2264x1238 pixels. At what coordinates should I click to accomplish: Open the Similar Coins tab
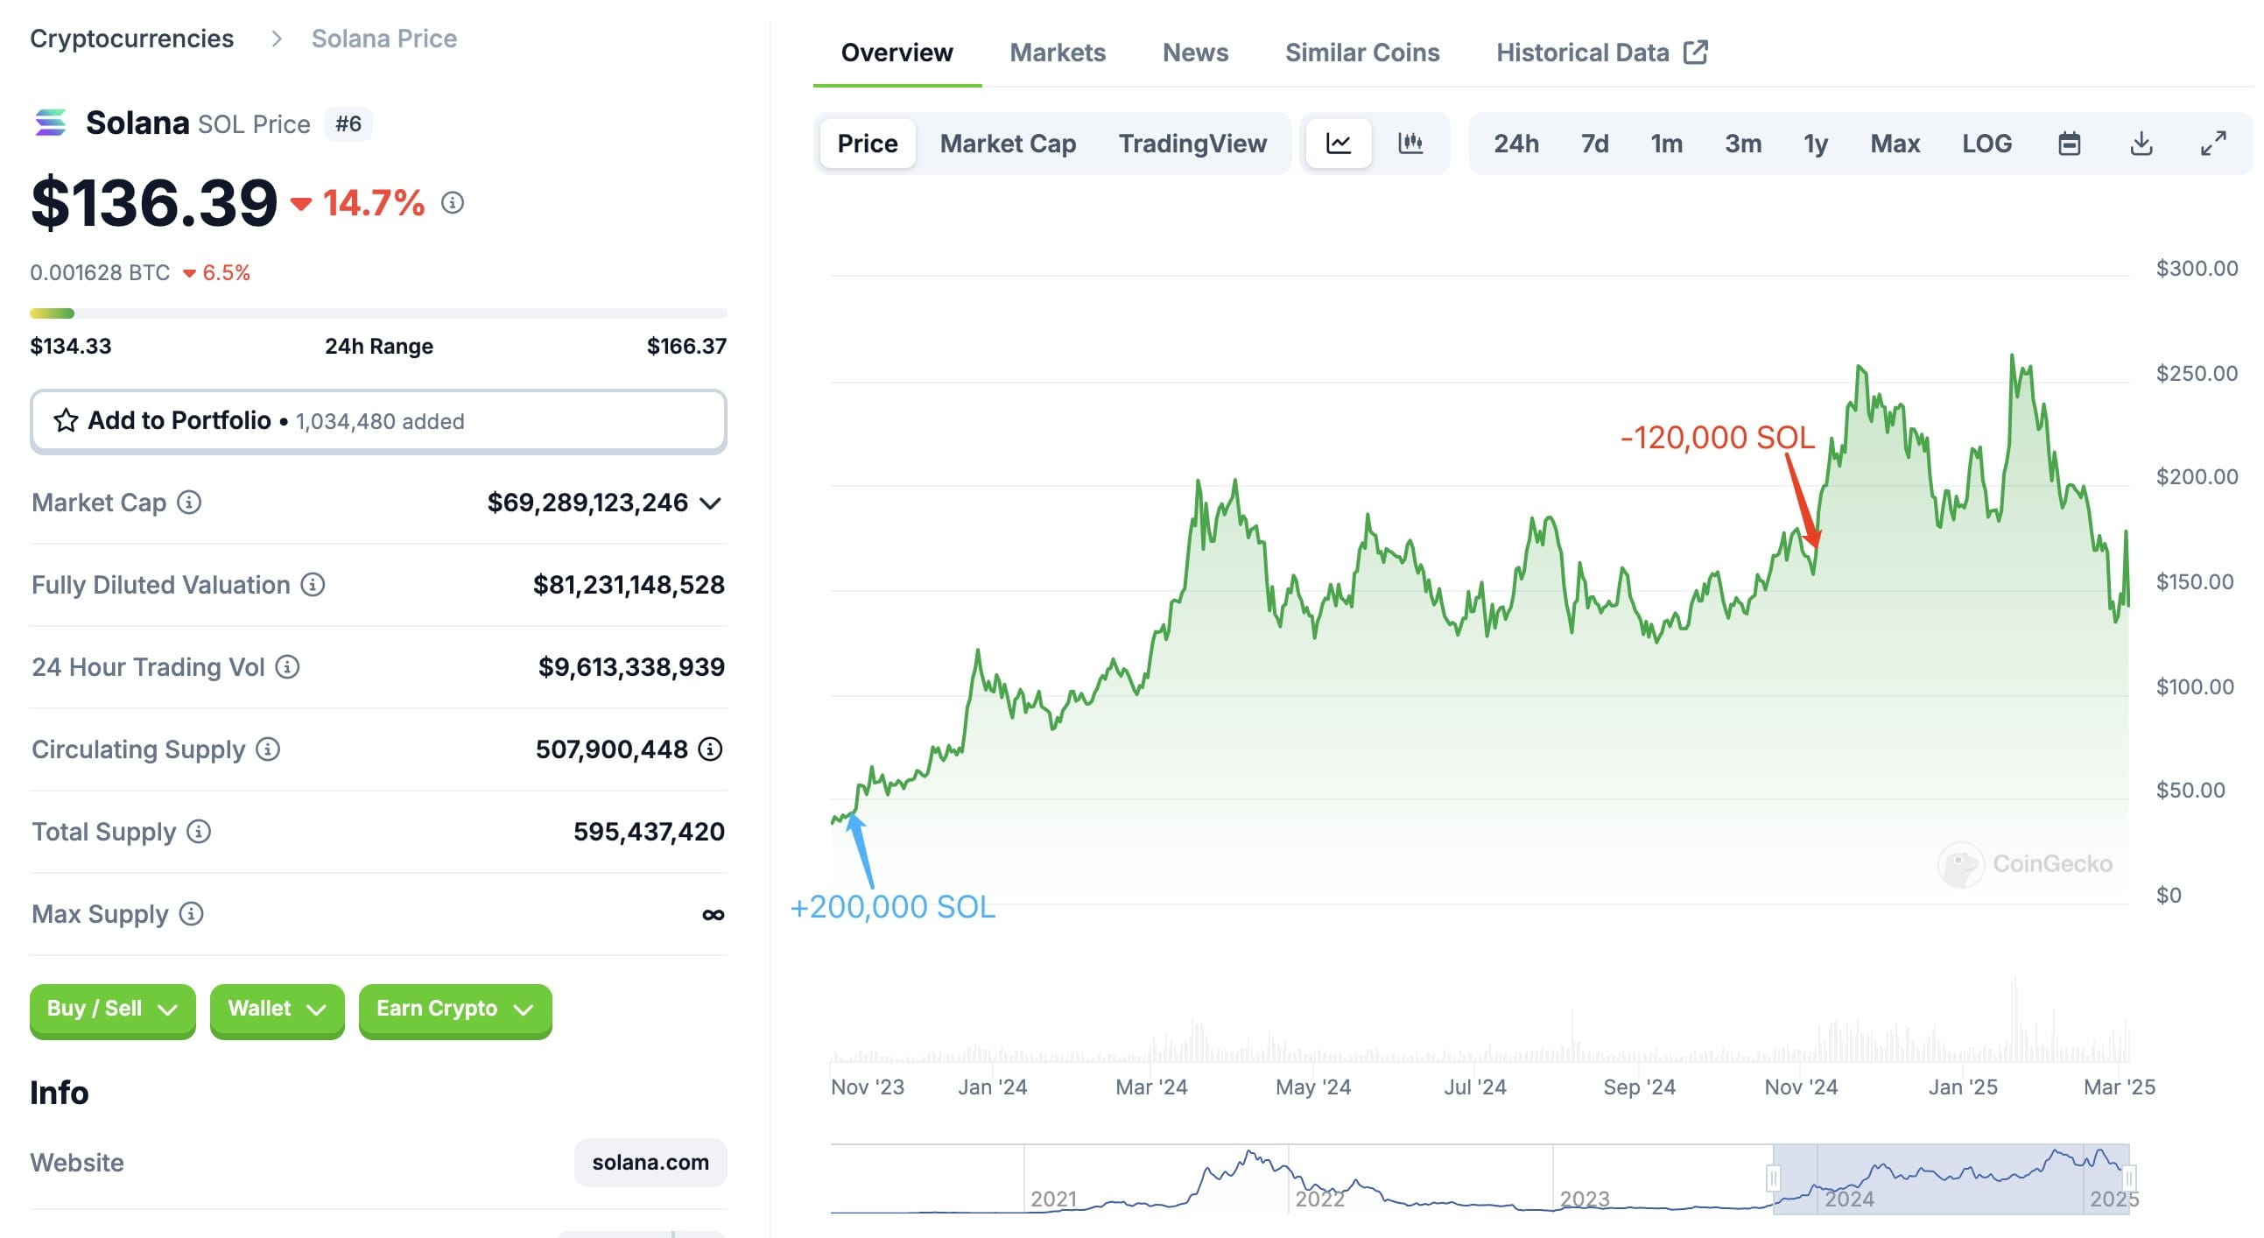point(1362,53)
